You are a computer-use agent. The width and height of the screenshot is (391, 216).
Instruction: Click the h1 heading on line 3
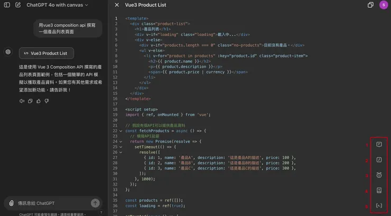coord(153,29)
